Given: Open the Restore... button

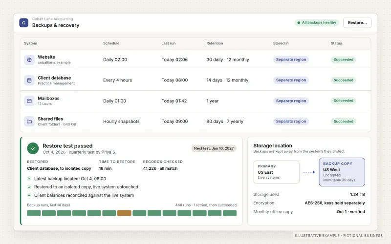Looking at the screenshot, I should (x=357, y=22).
